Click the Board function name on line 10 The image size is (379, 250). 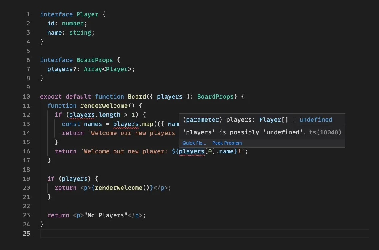coord(137,96)
